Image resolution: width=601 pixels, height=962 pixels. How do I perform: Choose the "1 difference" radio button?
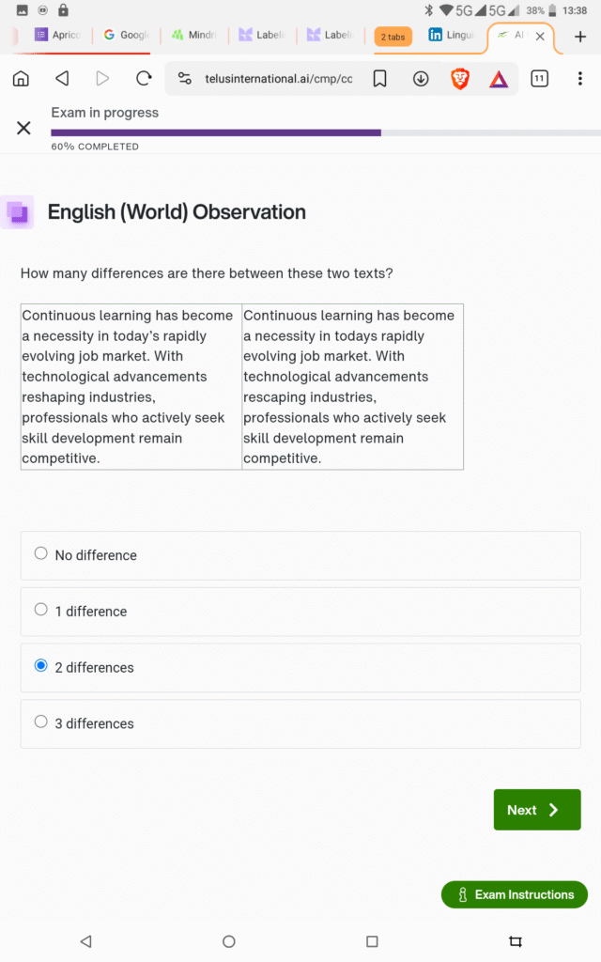(41, 610)
